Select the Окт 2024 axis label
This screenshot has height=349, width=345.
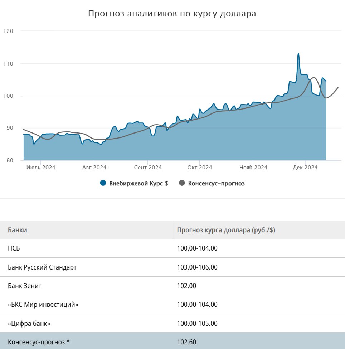pyautogui.click(x=200, y=168)
